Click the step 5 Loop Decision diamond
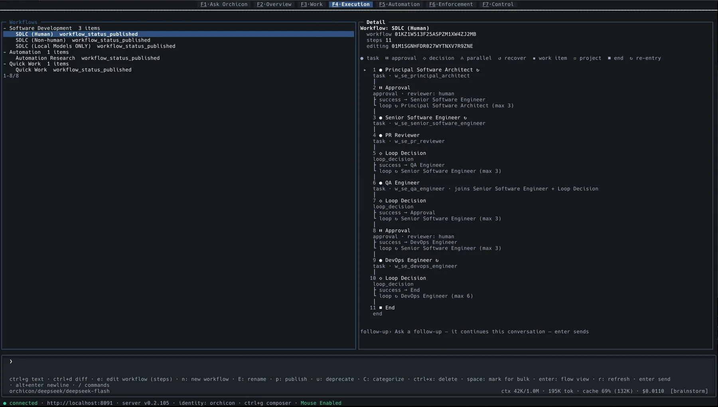 coord(381,153)
